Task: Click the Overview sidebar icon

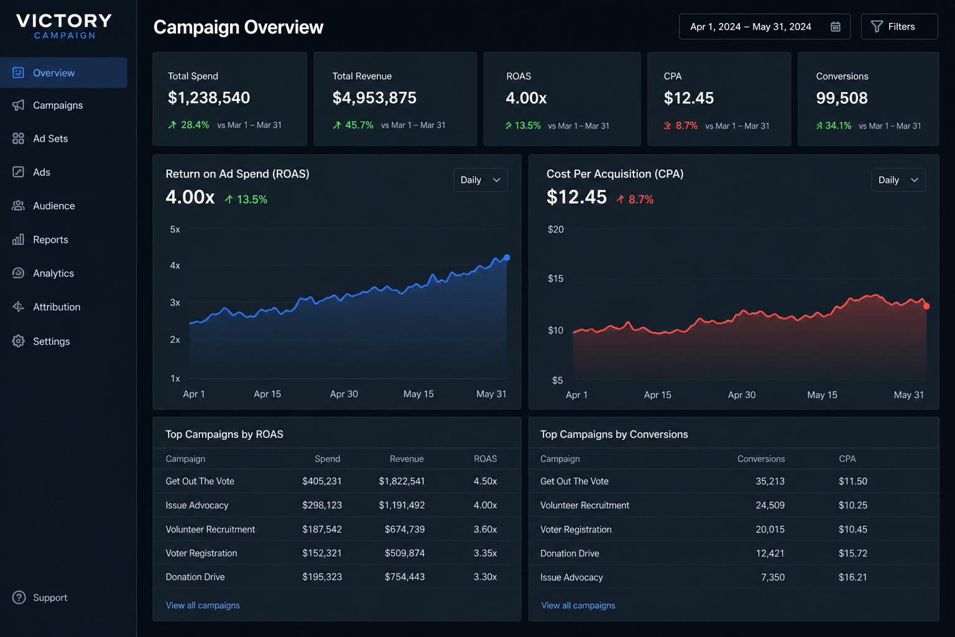Action: [x=18, y=73]
